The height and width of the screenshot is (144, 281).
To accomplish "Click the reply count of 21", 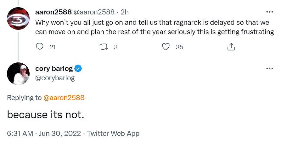I will click(53, 47).
